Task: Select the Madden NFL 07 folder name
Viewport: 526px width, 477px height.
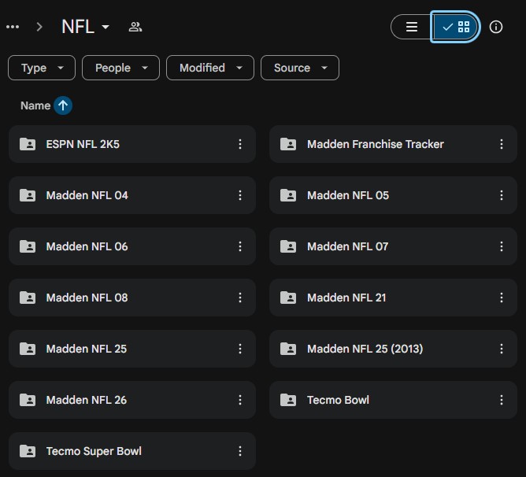Action: [x=347, y=246]
